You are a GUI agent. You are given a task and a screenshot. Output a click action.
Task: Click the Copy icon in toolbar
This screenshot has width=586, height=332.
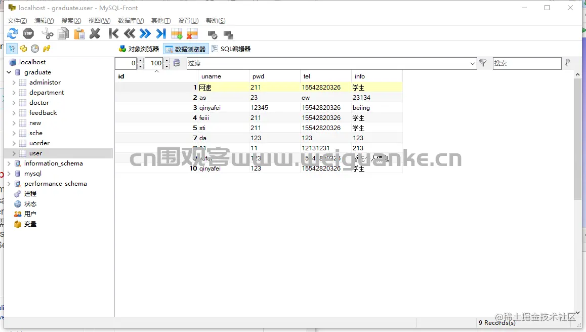point(64,33)
